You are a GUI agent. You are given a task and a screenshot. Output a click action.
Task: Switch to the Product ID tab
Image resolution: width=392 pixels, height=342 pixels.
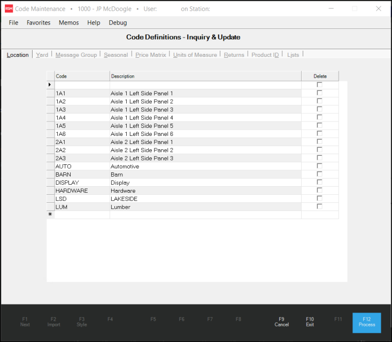(265, 55)
